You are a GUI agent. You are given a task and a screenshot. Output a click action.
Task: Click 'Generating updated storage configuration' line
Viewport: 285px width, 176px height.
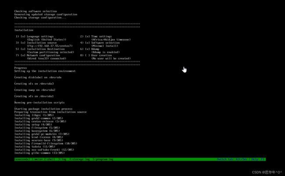coord(46,14)
